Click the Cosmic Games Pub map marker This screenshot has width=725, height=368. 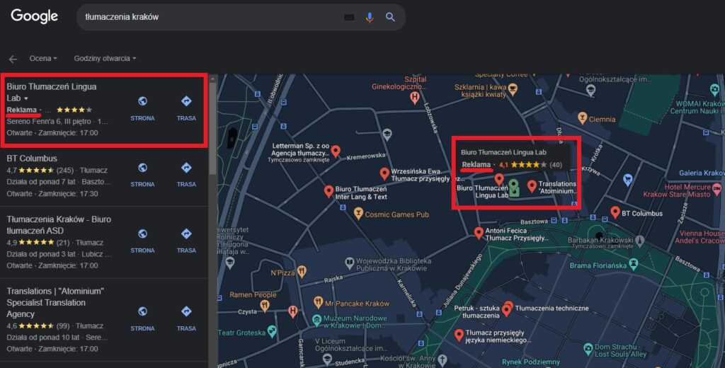[359, 214]
